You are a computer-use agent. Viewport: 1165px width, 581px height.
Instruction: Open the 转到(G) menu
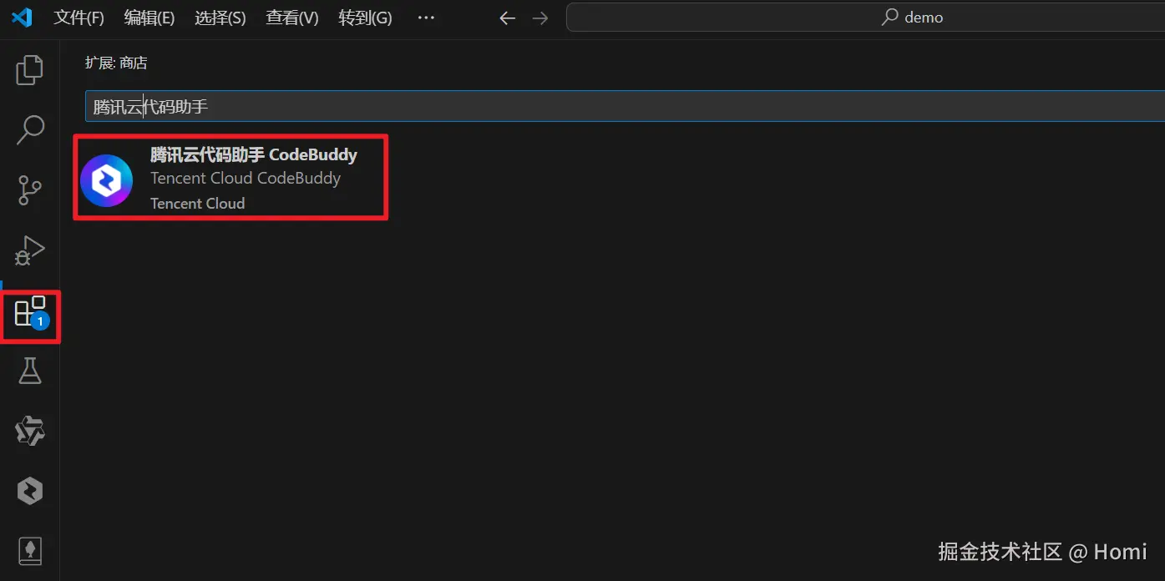point(366,18)
